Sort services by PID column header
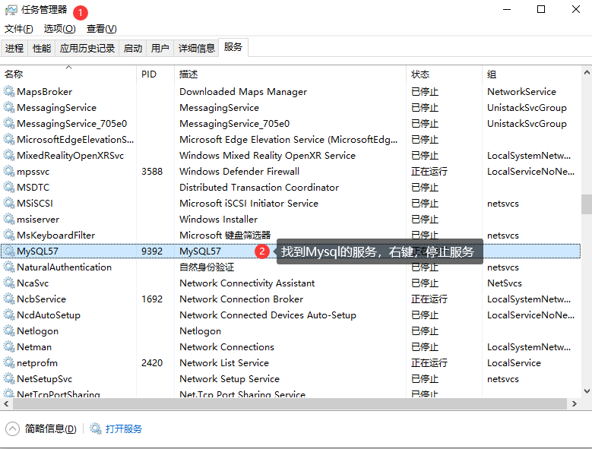 point(149,74)
